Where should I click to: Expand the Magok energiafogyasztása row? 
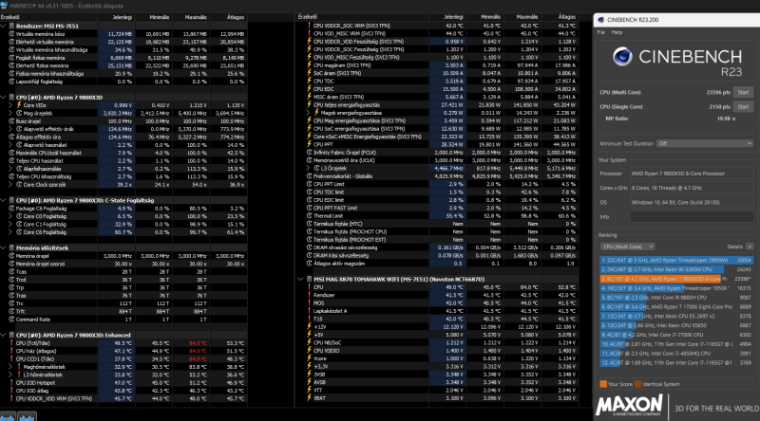(308, 113)
